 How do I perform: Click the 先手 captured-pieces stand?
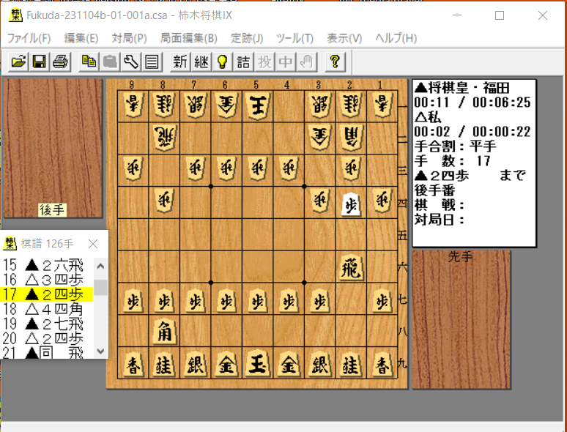(461, 319)
